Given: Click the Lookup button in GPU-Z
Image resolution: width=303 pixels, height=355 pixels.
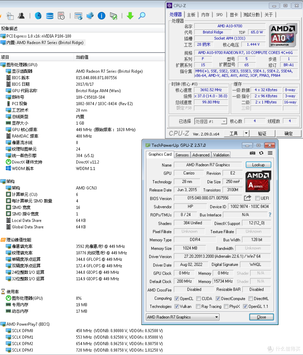Looking at the screenshot, I should [x=258, y=165].
